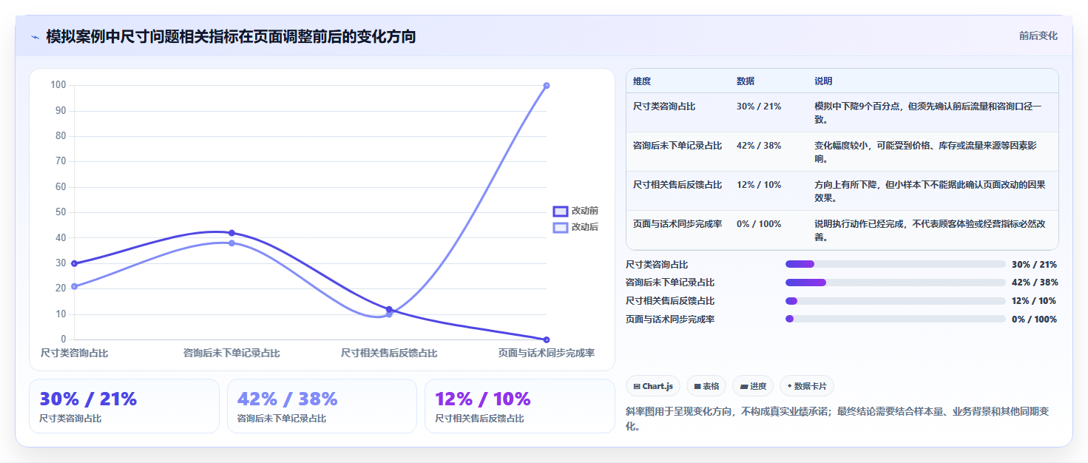1088x463 pixels.
Task: Click the table cell showing 42% / 38%
Action: [x=759, y=146]
